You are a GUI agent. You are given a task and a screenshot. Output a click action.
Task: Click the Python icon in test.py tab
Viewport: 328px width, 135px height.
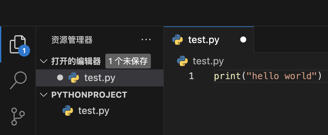pos(177,40)
